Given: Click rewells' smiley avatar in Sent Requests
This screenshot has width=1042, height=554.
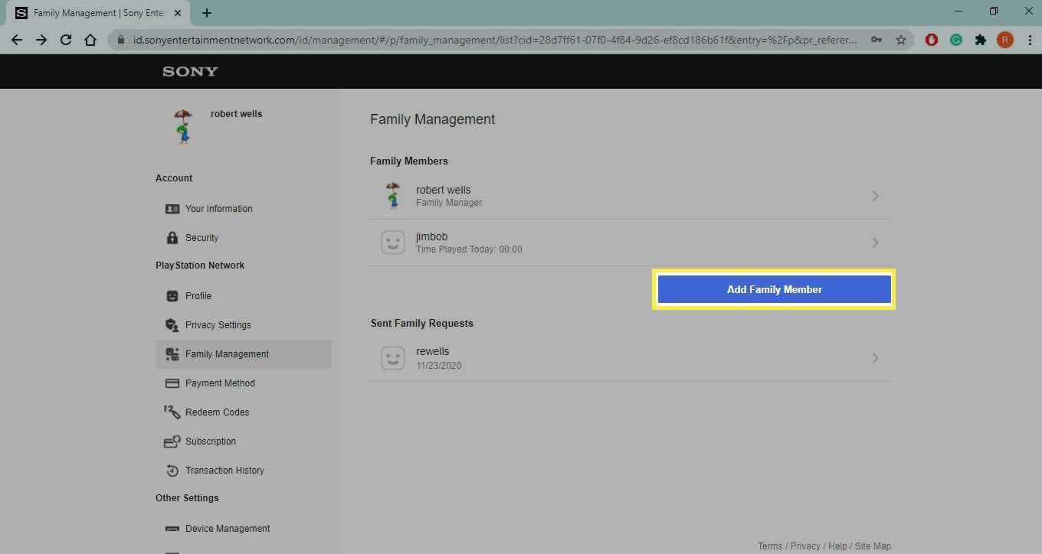Looking at the screenshot, I should [393, 358].
